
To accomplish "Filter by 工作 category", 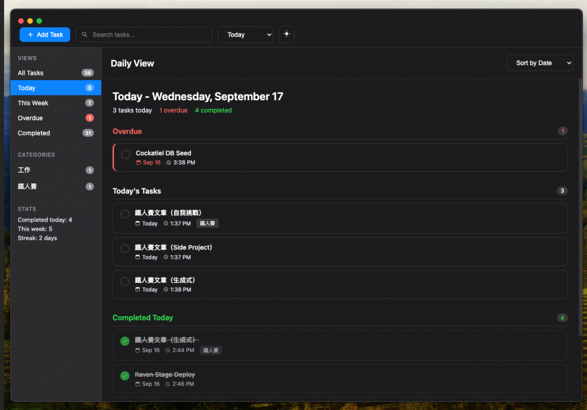I will coord(56,170).
